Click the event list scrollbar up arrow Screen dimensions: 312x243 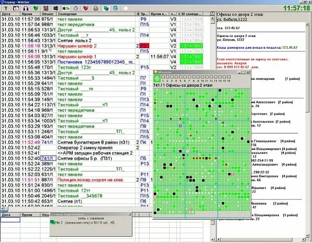[213, 18]
